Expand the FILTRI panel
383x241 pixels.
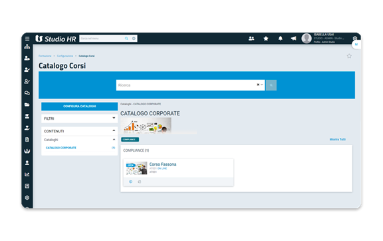(79, 119)
